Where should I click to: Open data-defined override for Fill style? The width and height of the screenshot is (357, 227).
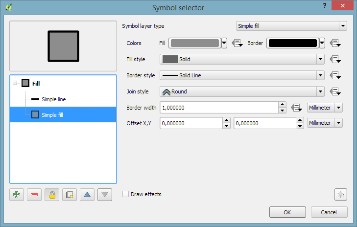(335, 59)
